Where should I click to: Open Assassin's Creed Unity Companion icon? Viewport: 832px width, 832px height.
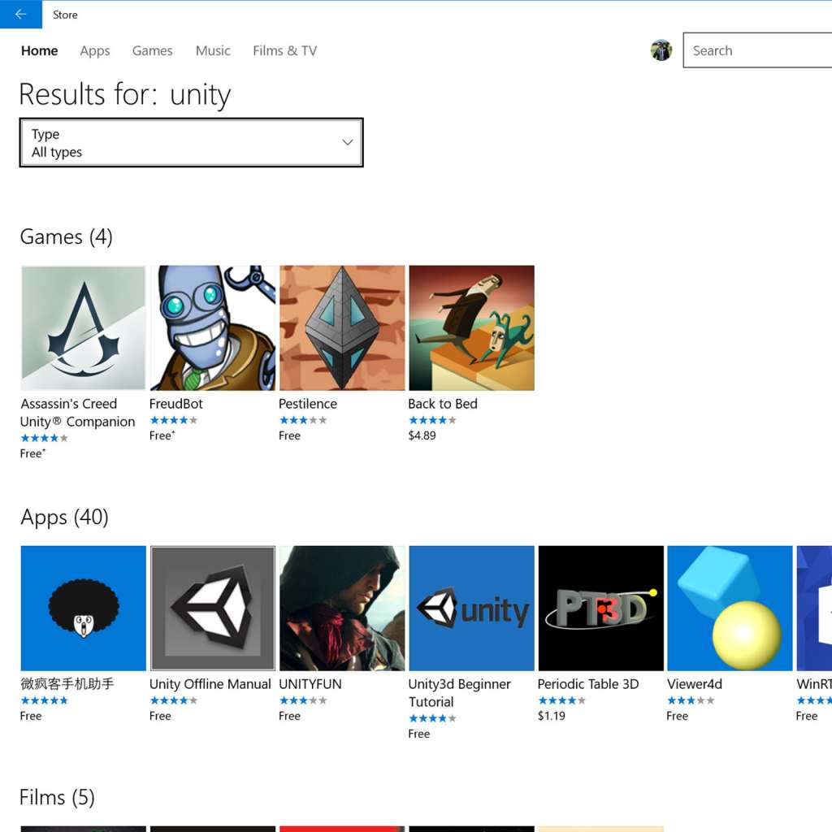tap(83, 327)
